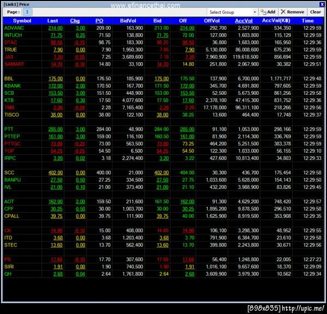Click CPALL offer price 40.00
This screenshot has height=314, width=327.
(188, 216)
